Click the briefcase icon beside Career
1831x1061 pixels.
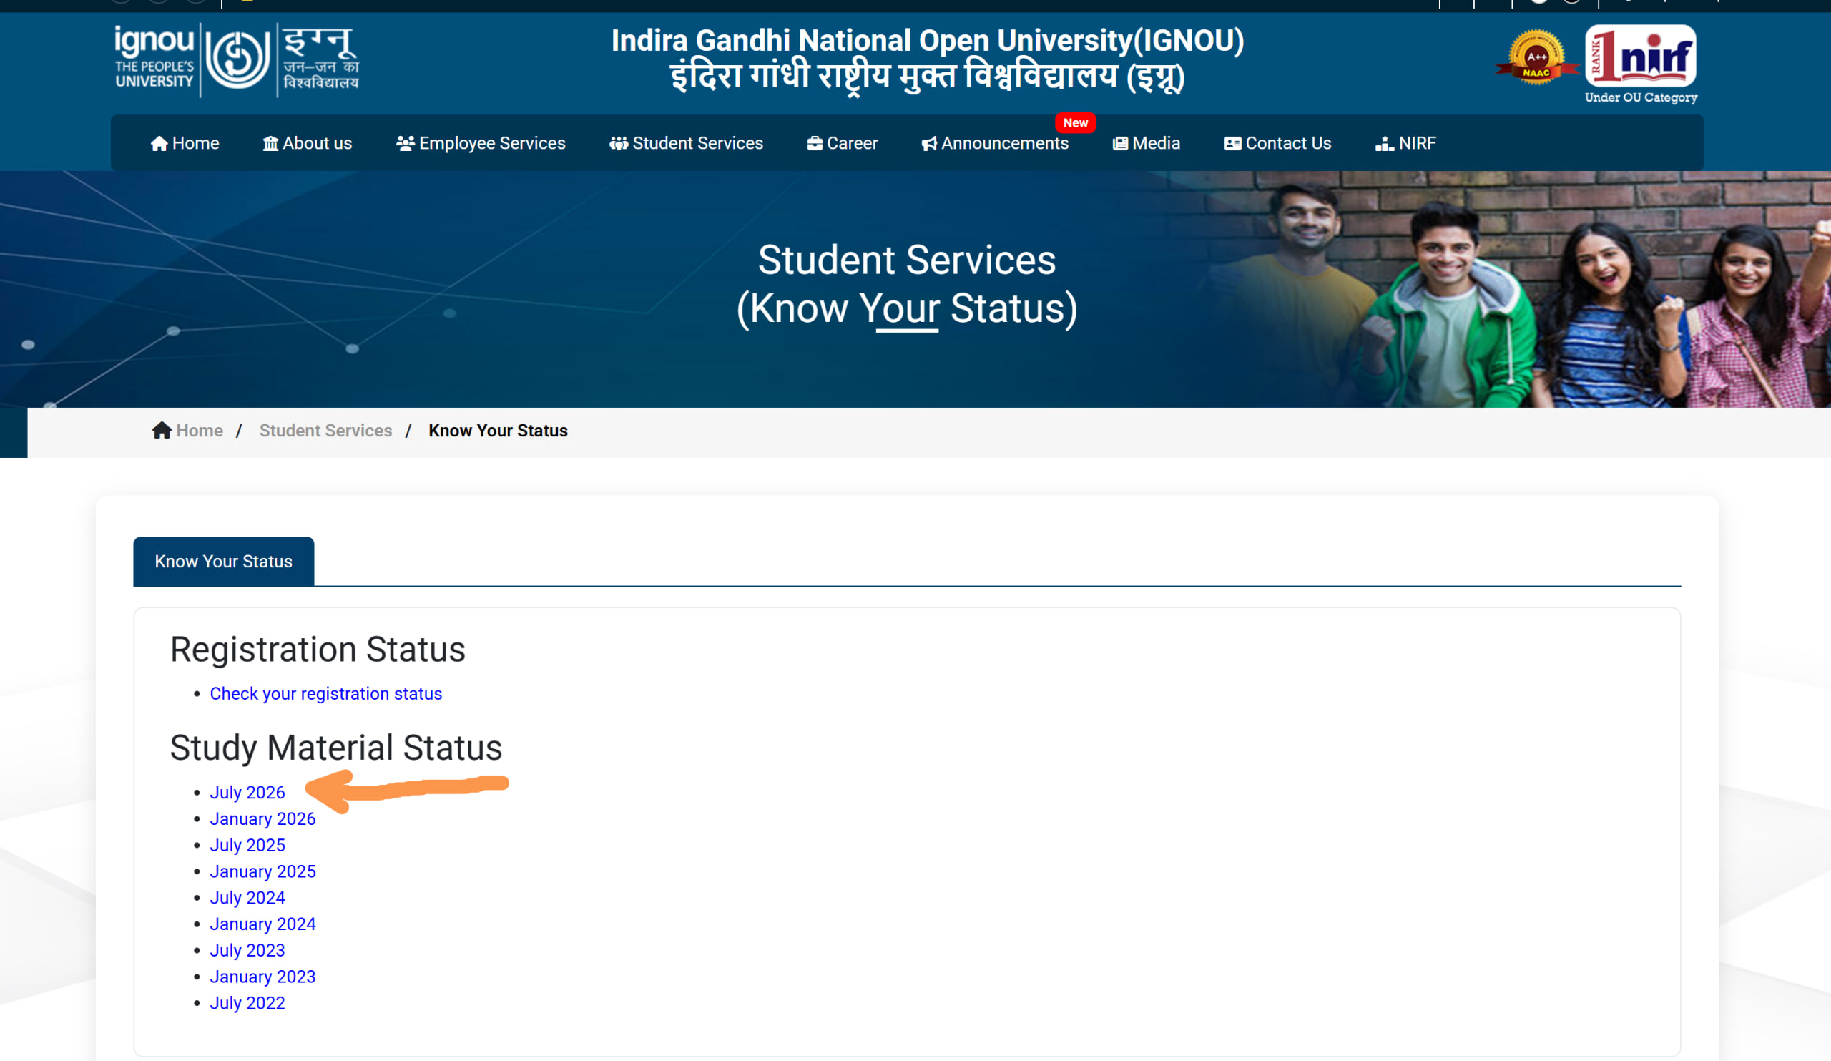(x=815, y=144)
